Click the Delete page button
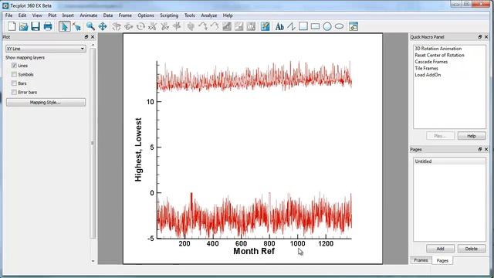This screenshot has height=278, width=494. (x=472, y=249)
